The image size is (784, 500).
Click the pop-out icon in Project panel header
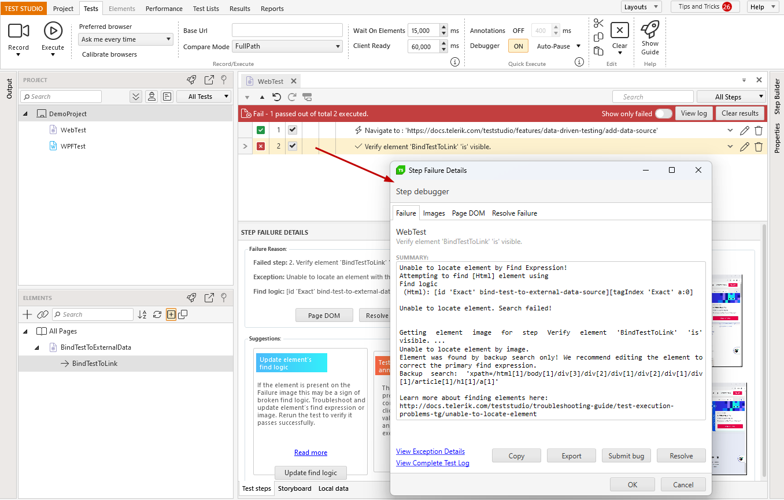pos(209,80)
